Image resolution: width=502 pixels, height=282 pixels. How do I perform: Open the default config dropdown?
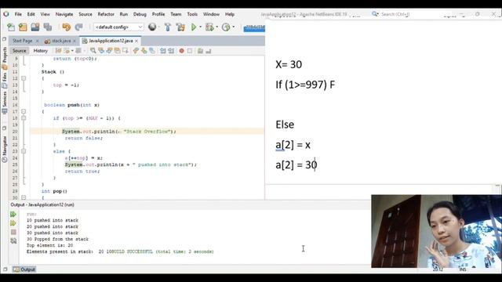pyautogui.click(x=118, y=27)
